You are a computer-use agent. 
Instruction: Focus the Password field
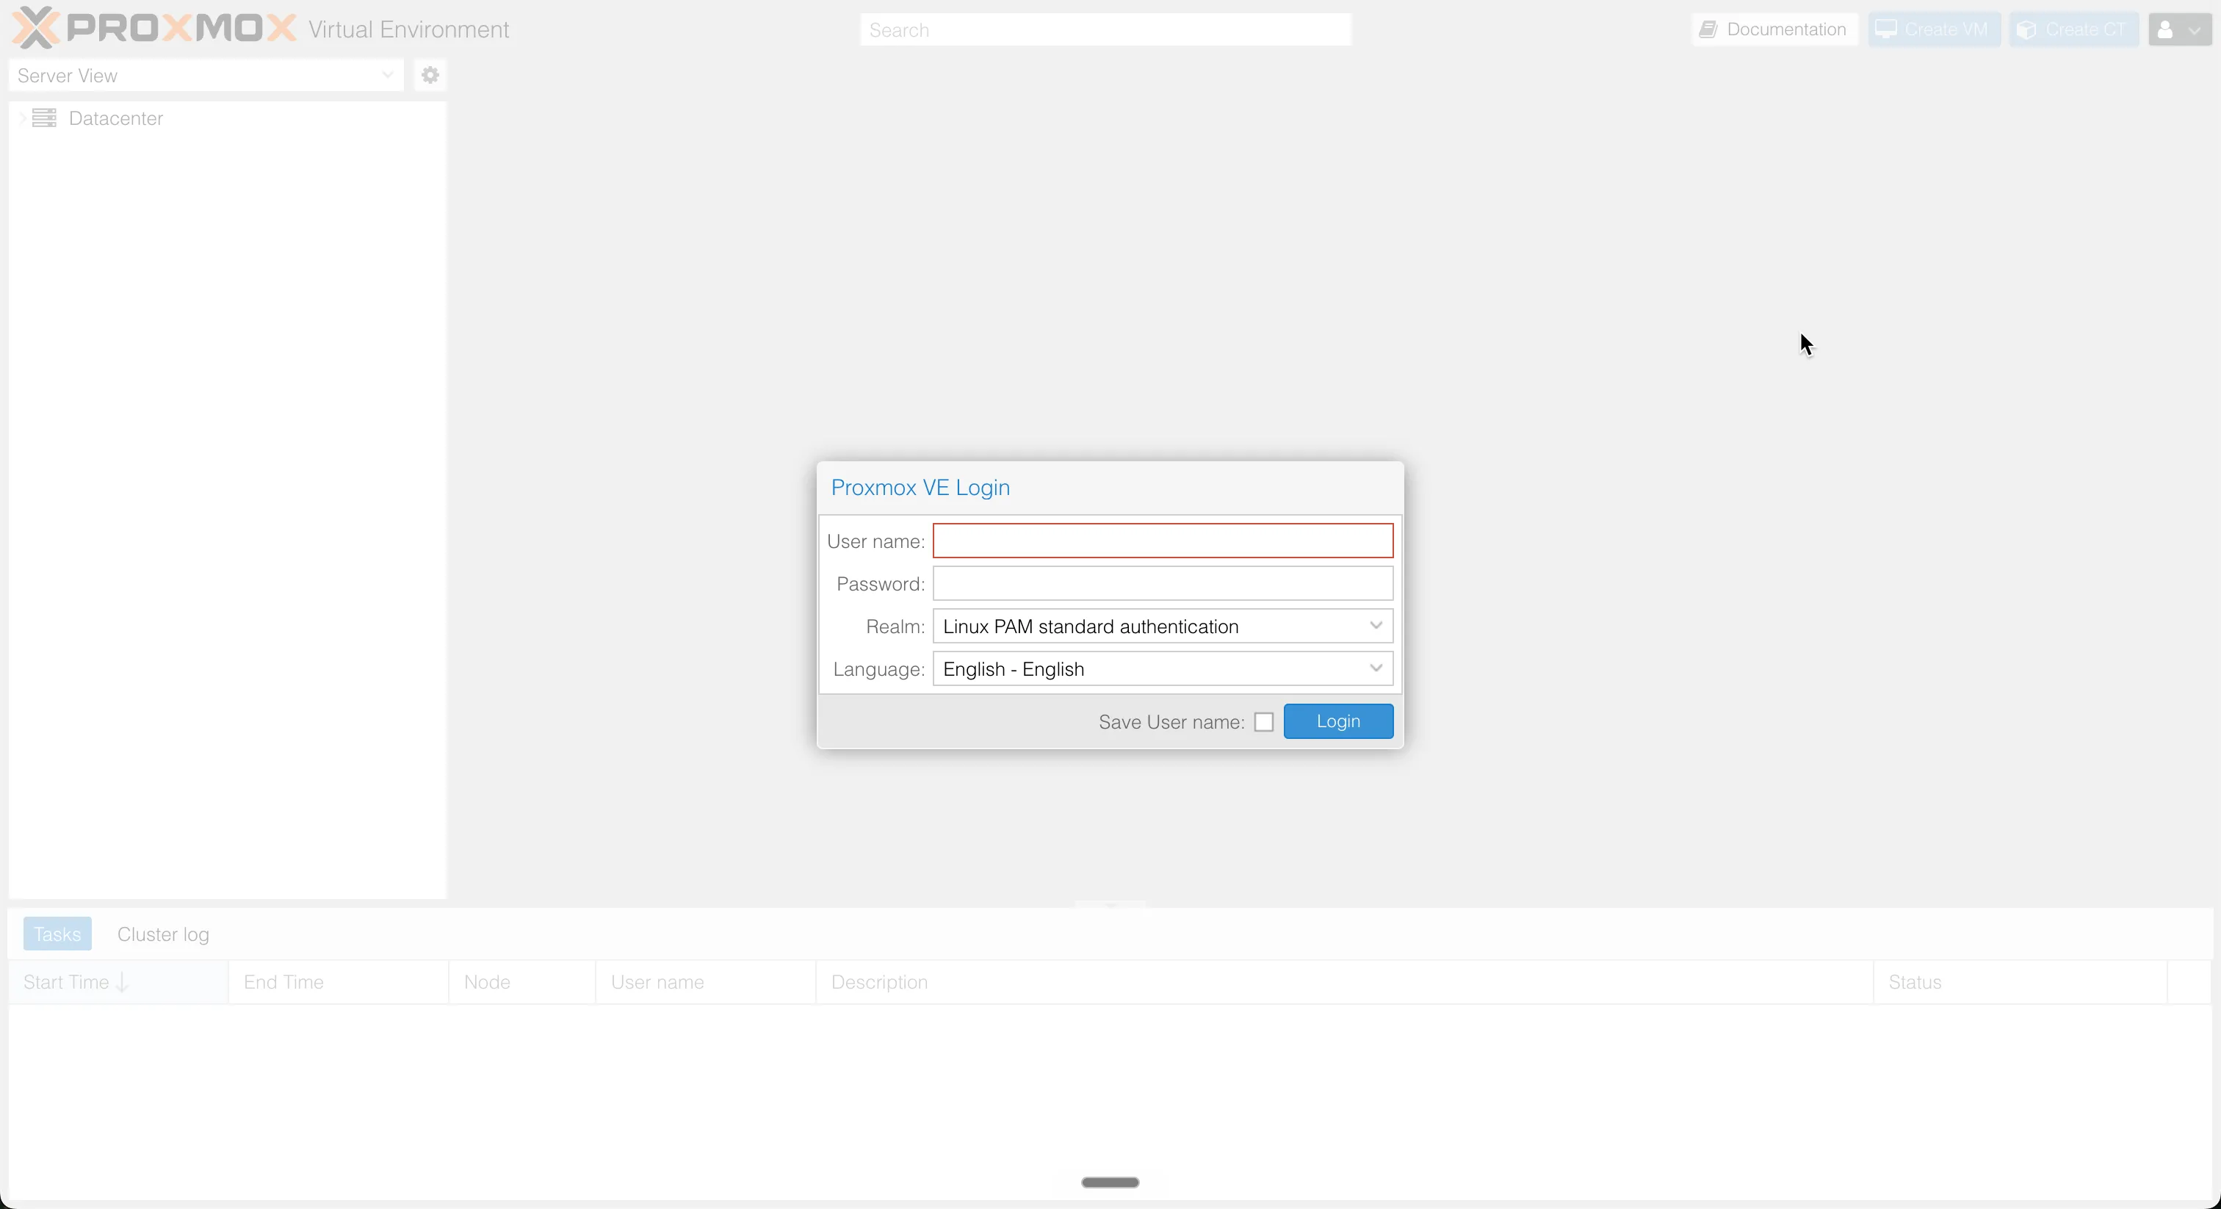[1162, 584]
